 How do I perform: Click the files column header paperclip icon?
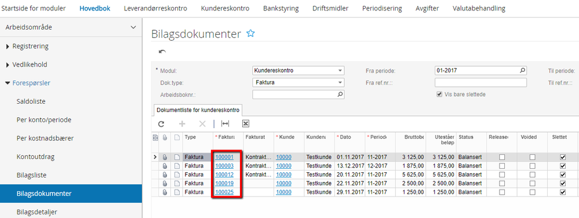click(165, 137)
